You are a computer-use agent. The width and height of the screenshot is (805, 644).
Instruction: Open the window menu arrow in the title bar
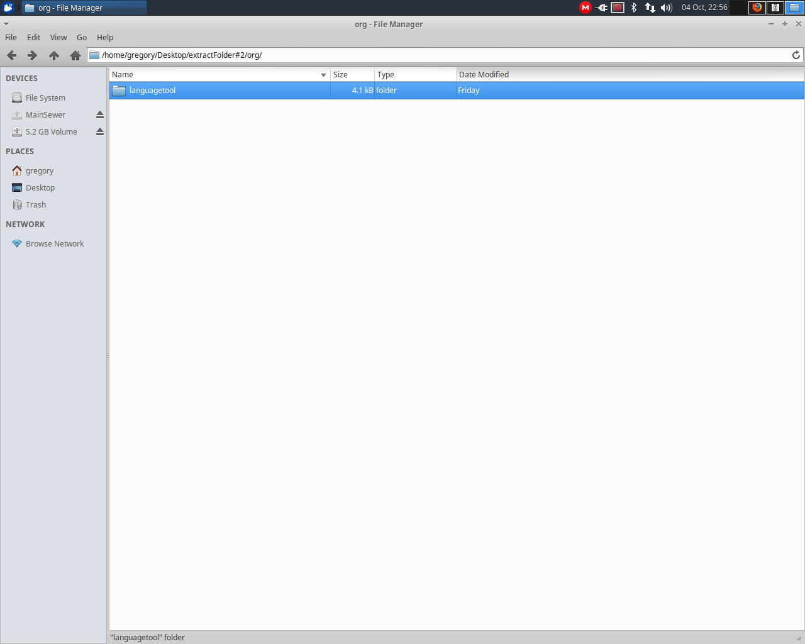tap(6, 24)
